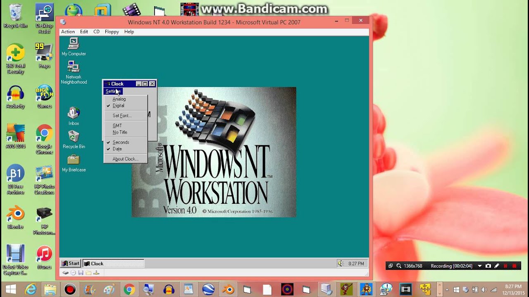529x297 pixels.
Task: Open the host Recycle Bin desktop icon
Action: [x=15, y=16]
